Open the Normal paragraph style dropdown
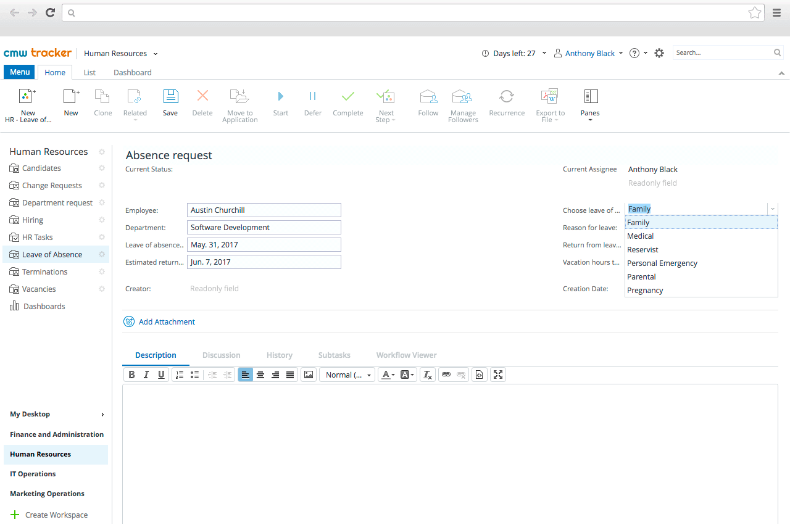 click(347, 375)
